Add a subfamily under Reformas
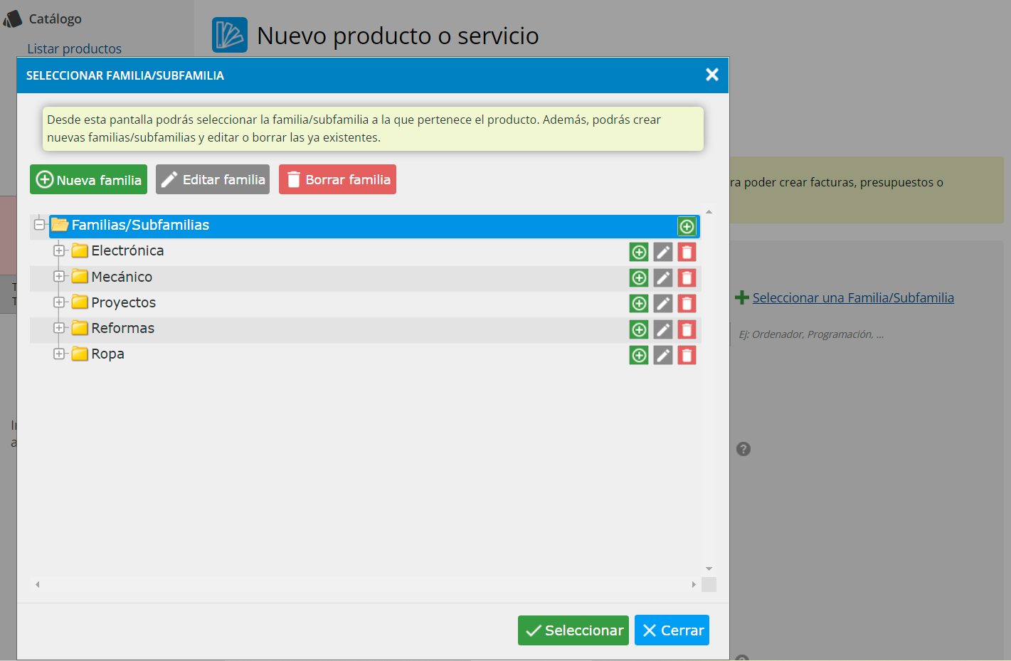Viewport: 1011px width, 661px height. (x=639, y=329)
